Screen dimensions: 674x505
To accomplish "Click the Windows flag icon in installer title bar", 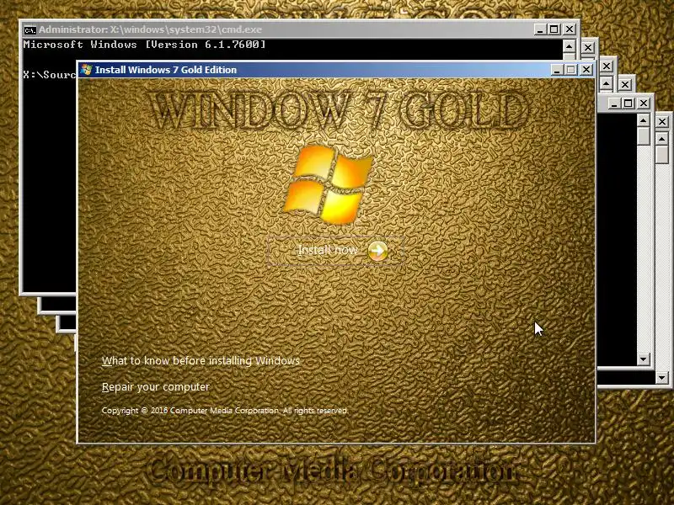I will (x=86, y=70).
